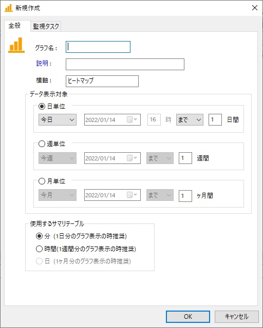Click the ヶ月間 count field
The image size is (263, 328).
[x=185, y=196]
